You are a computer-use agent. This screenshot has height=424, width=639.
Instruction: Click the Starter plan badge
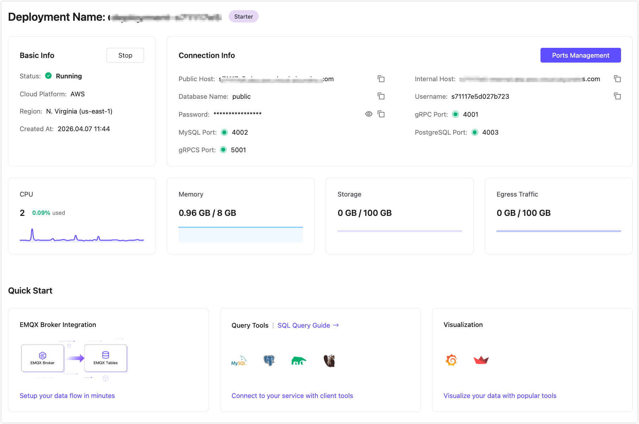click(243, 16)
